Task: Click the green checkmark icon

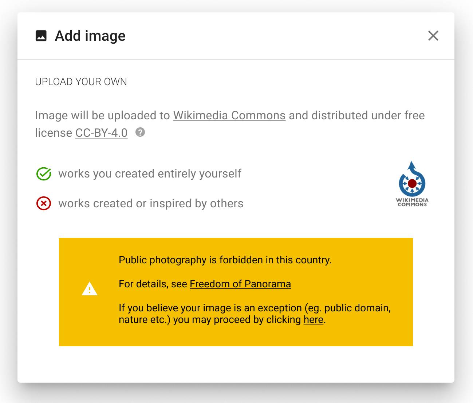Action: pyautogui.click(x=44, y=174)
